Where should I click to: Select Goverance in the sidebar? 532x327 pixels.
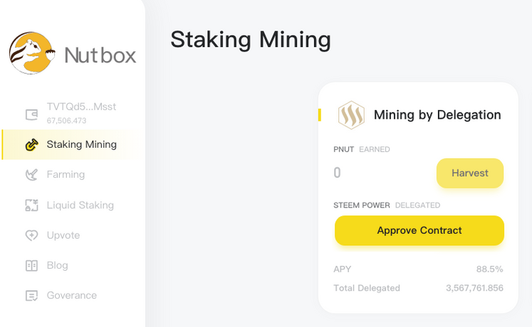point(71,296)
